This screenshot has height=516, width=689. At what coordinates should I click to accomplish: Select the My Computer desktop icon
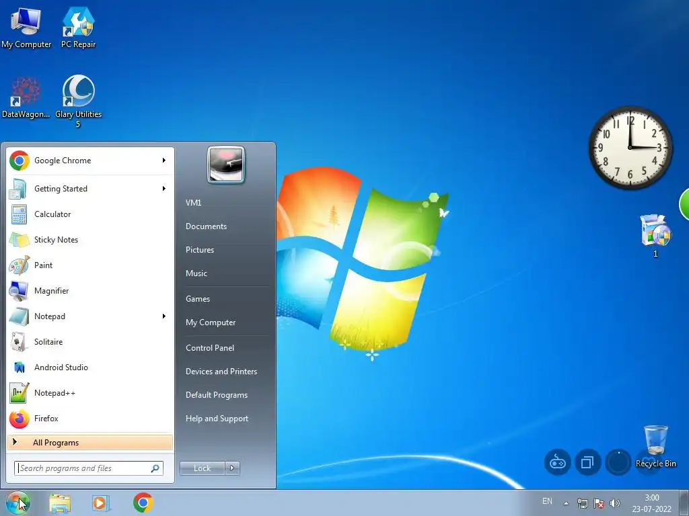pos(26,27)
